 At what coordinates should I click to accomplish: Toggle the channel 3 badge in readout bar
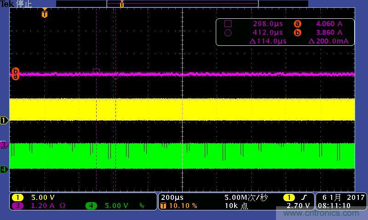pos(17,206)
